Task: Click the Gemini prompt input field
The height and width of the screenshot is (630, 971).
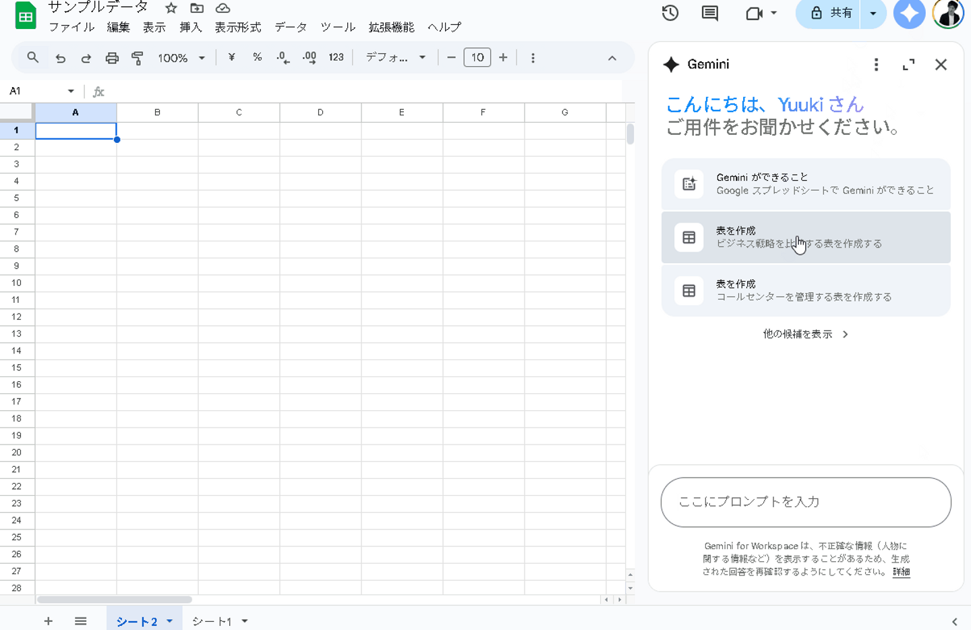Action: point(806,502)
